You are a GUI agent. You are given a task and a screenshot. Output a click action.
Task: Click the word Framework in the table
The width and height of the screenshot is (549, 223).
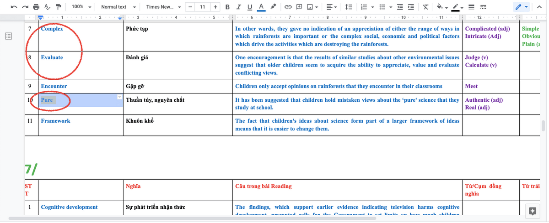[x=55, y=121]
